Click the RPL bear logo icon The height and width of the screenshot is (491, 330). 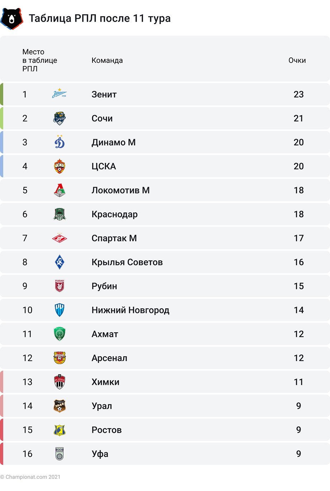(12, 18)
